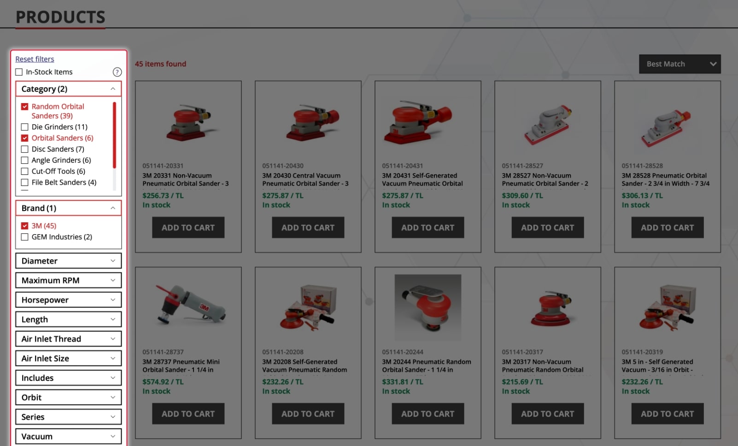Click the category list red scrollbar
Screen dimensions: 738x446
(x=114, y=135)
